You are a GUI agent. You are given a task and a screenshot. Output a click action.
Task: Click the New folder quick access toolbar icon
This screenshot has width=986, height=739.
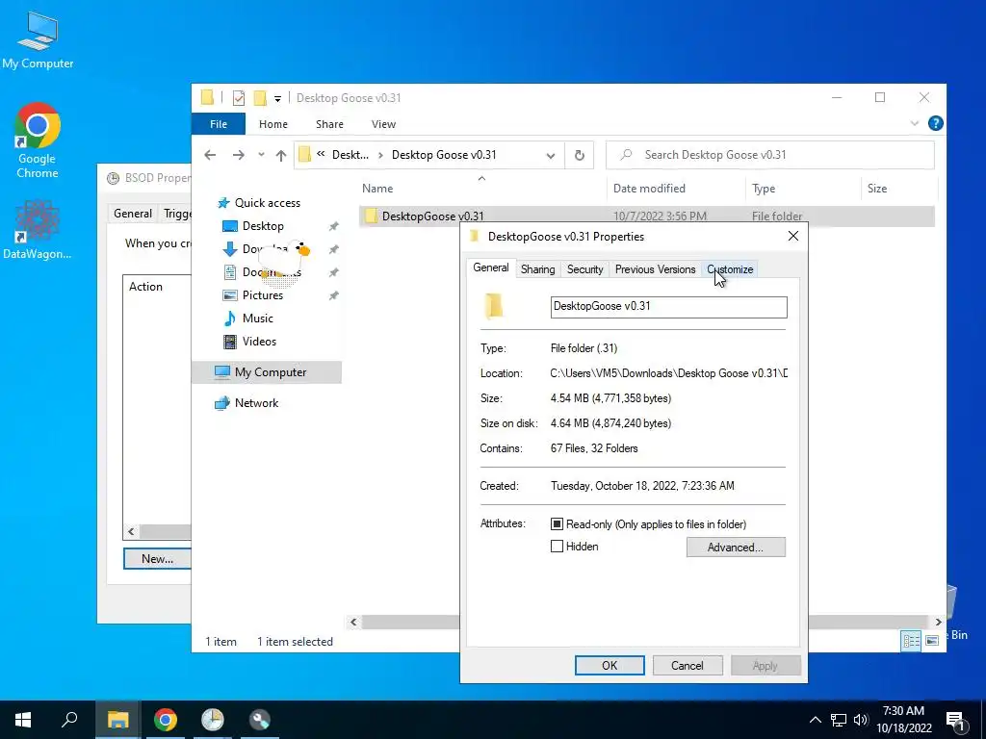(x=260, y=98)
